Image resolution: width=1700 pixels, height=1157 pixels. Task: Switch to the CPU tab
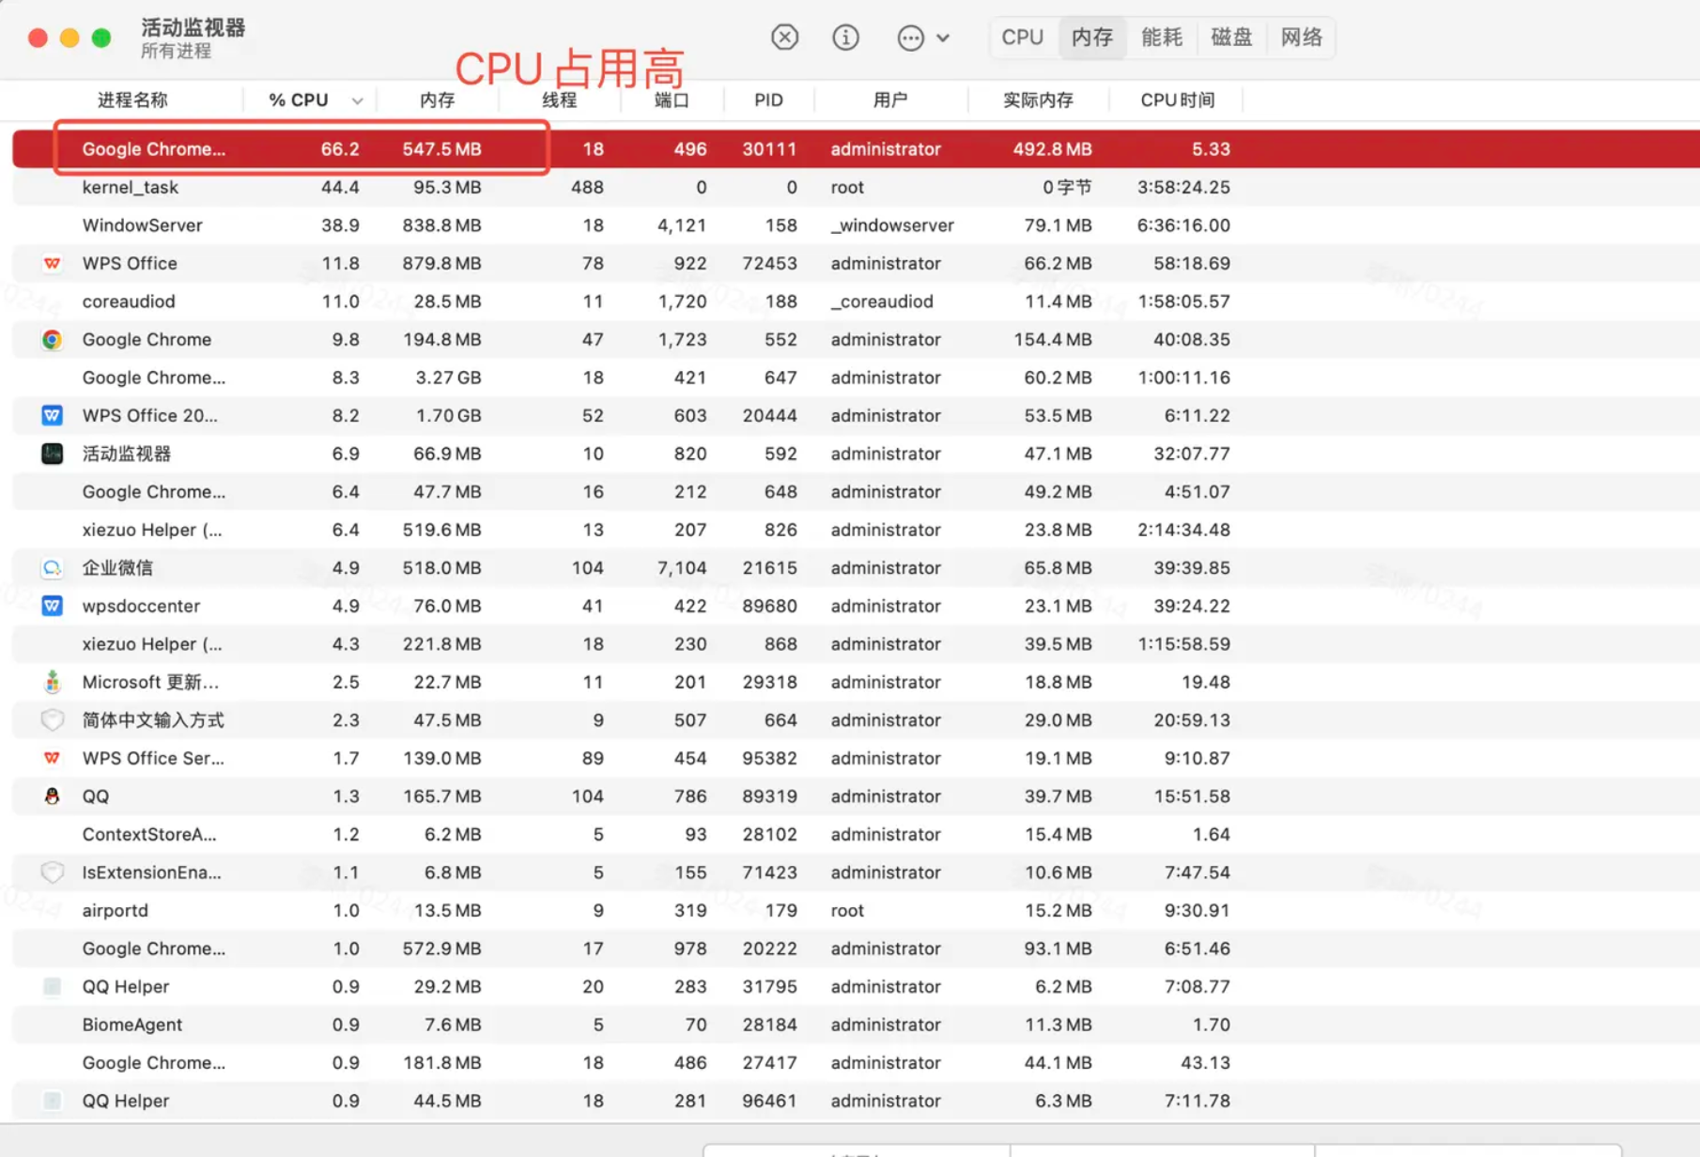(x=1022, y=38)
